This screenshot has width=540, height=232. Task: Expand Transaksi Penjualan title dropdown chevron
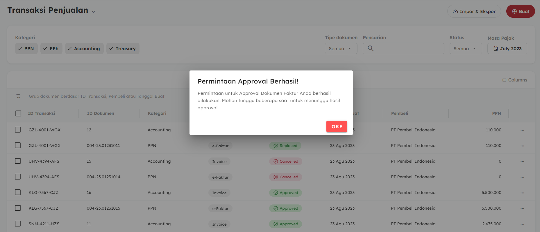(x=93, y=12)
